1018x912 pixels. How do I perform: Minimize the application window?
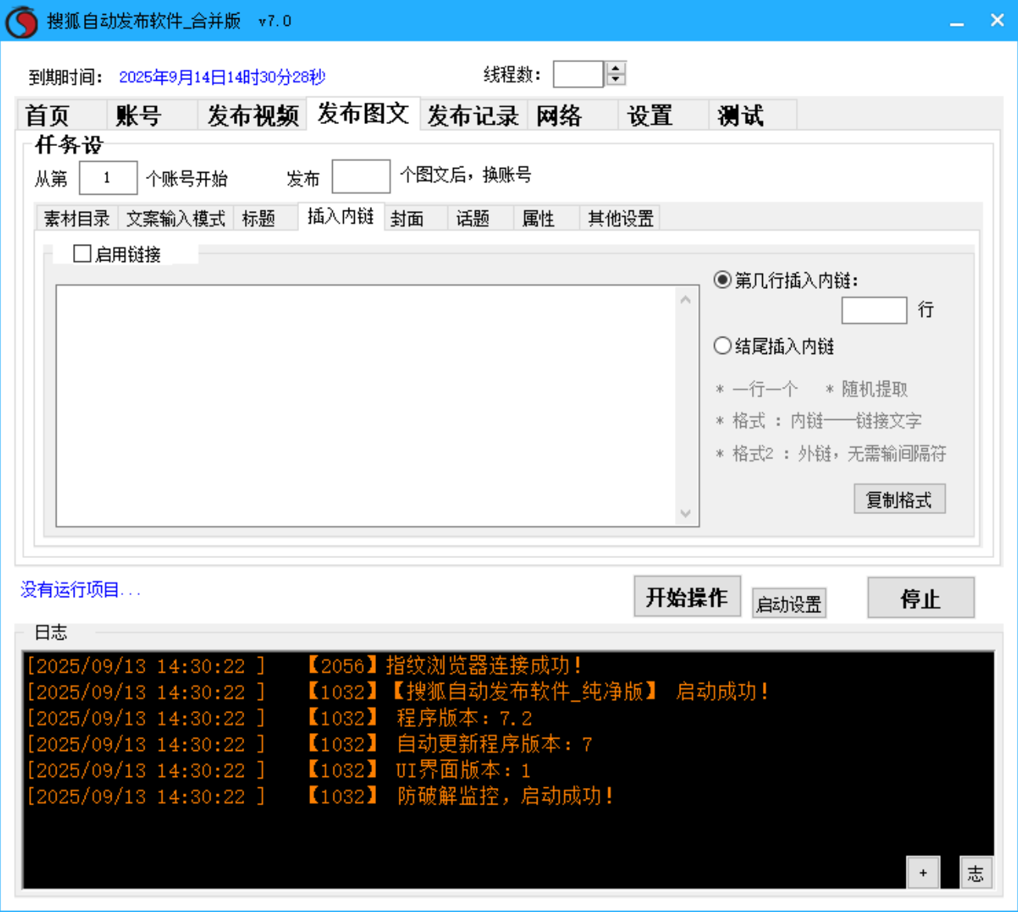[957, 21]
